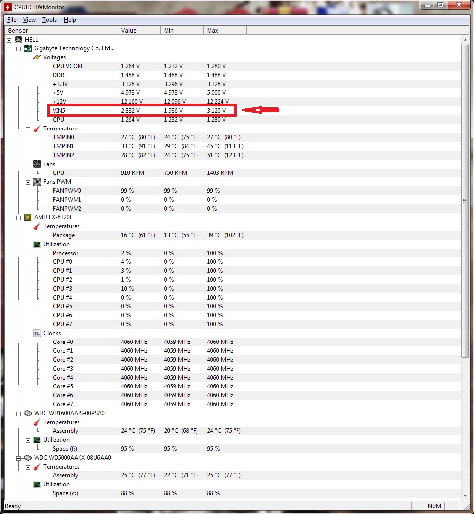Select the DDR voltage row
Viewport: 474px width, 514px height.
tap(256, 75)
